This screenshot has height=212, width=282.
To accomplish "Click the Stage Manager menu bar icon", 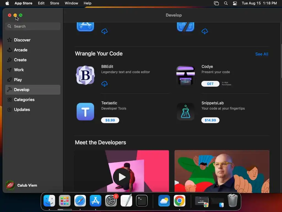I will (216, 3).
